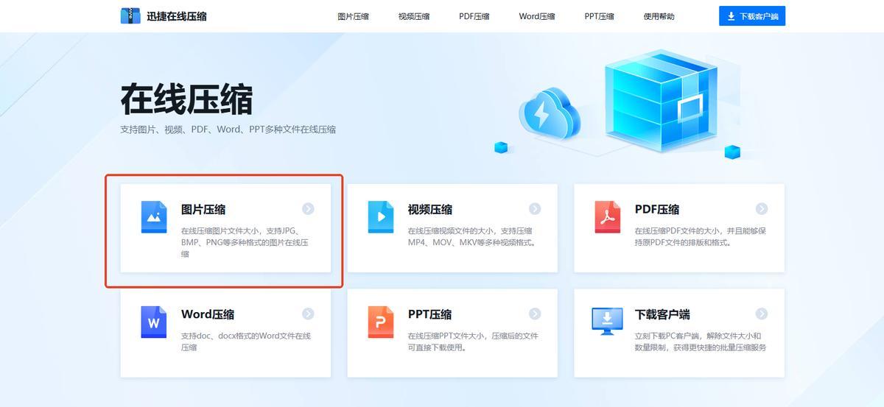Click the 图片压缩 blue image file icon
Viewport: 884px width, 407px height.
[x=154, y=216]
